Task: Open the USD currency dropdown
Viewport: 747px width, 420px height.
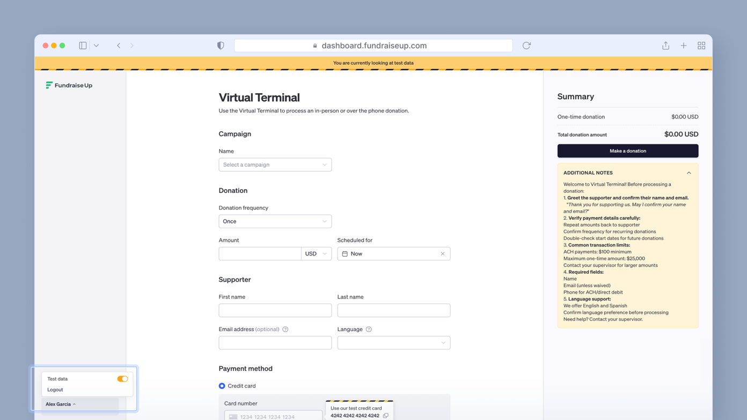Action: [x=316, y=253]
